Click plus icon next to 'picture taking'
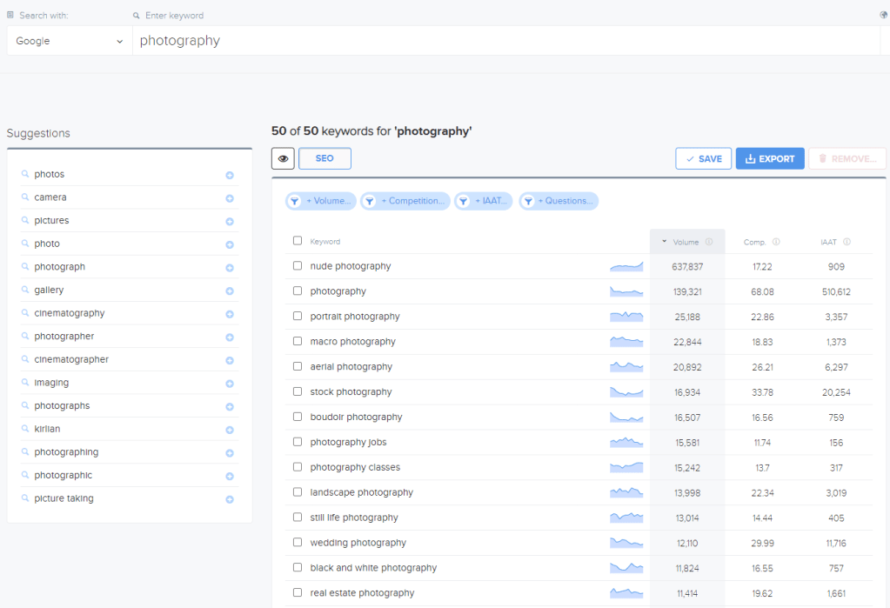890x608 pixels. (230, 499)
